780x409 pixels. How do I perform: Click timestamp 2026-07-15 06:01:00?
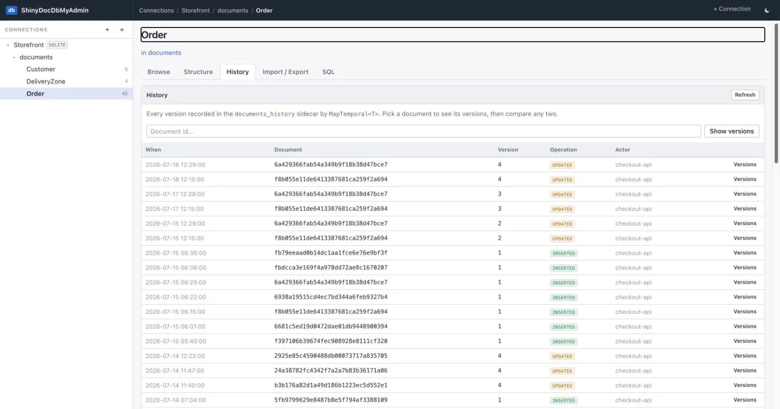pyautogui.click(x=175, y=326)
